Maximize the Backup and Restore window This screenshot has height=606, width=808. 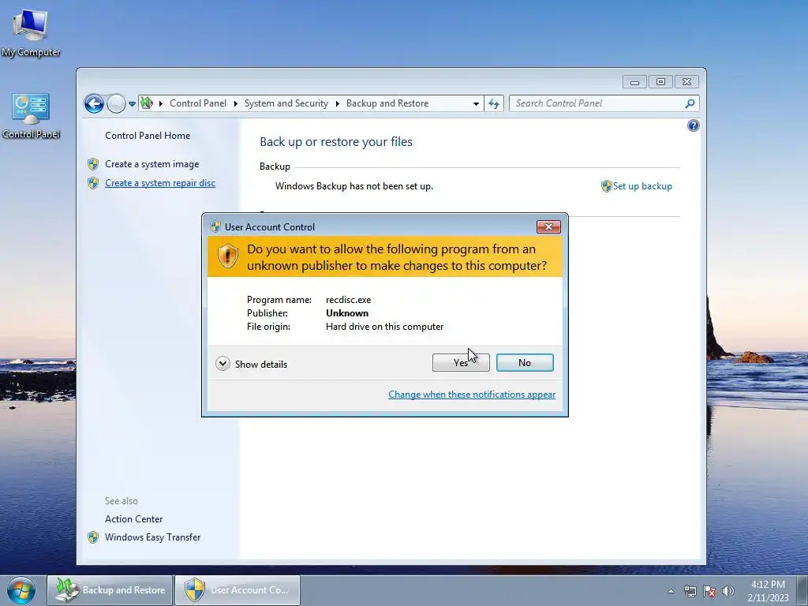pyautogui.click(x=660, y=81)
